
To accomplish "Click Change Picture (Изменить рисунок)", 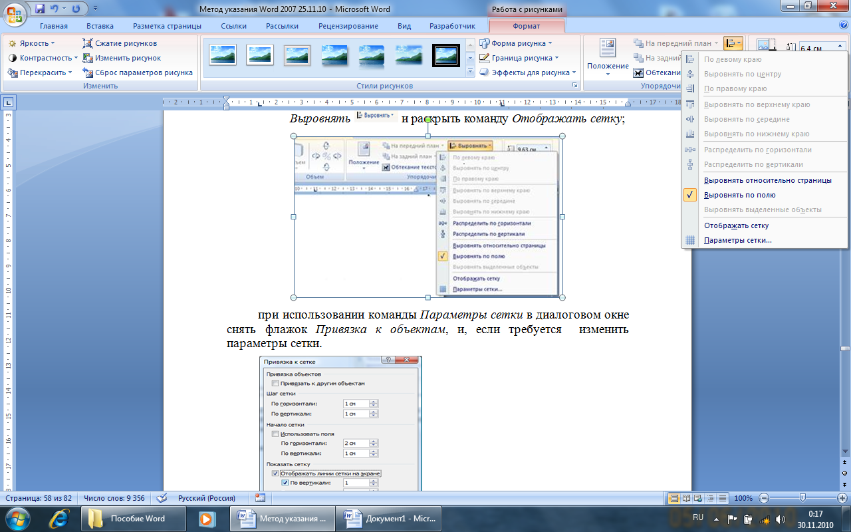I will coord(122,58).
